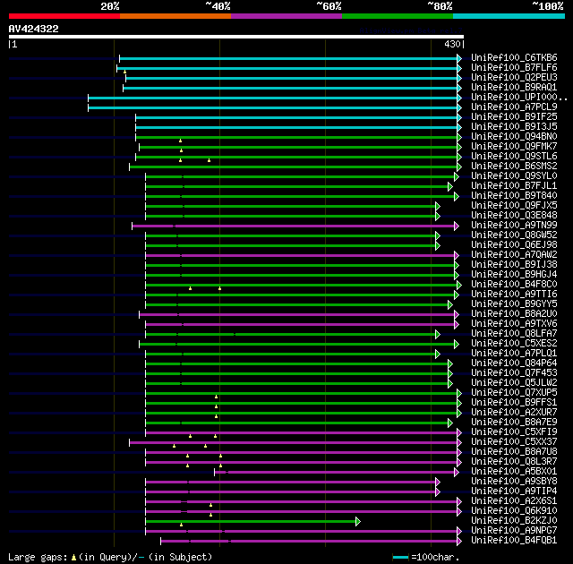Image resolution: width=573 pixels, height=564 pixels.
Task: Select the UniRef100_Q9FMK7 label
Action: (x=514, y=147)
